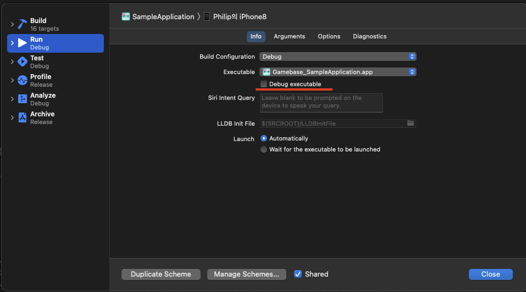Open the Build Configuration dropdown
This screenshot has width=526, height=292.
coord(338,57)
